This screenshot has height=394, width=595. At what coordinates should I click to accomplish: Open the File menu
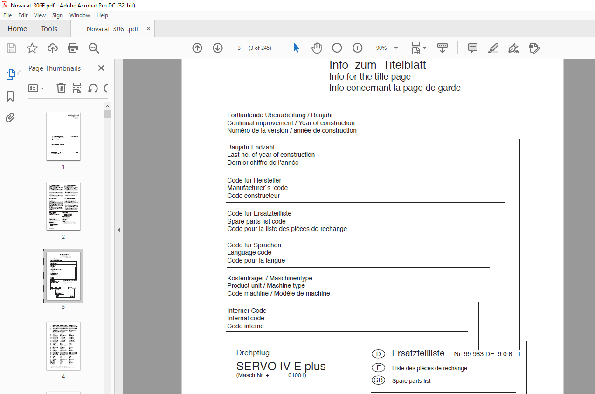pos(7,15)
